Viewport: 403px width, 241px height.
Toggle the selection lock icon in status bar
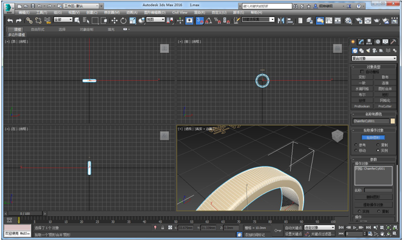point(163,228)
